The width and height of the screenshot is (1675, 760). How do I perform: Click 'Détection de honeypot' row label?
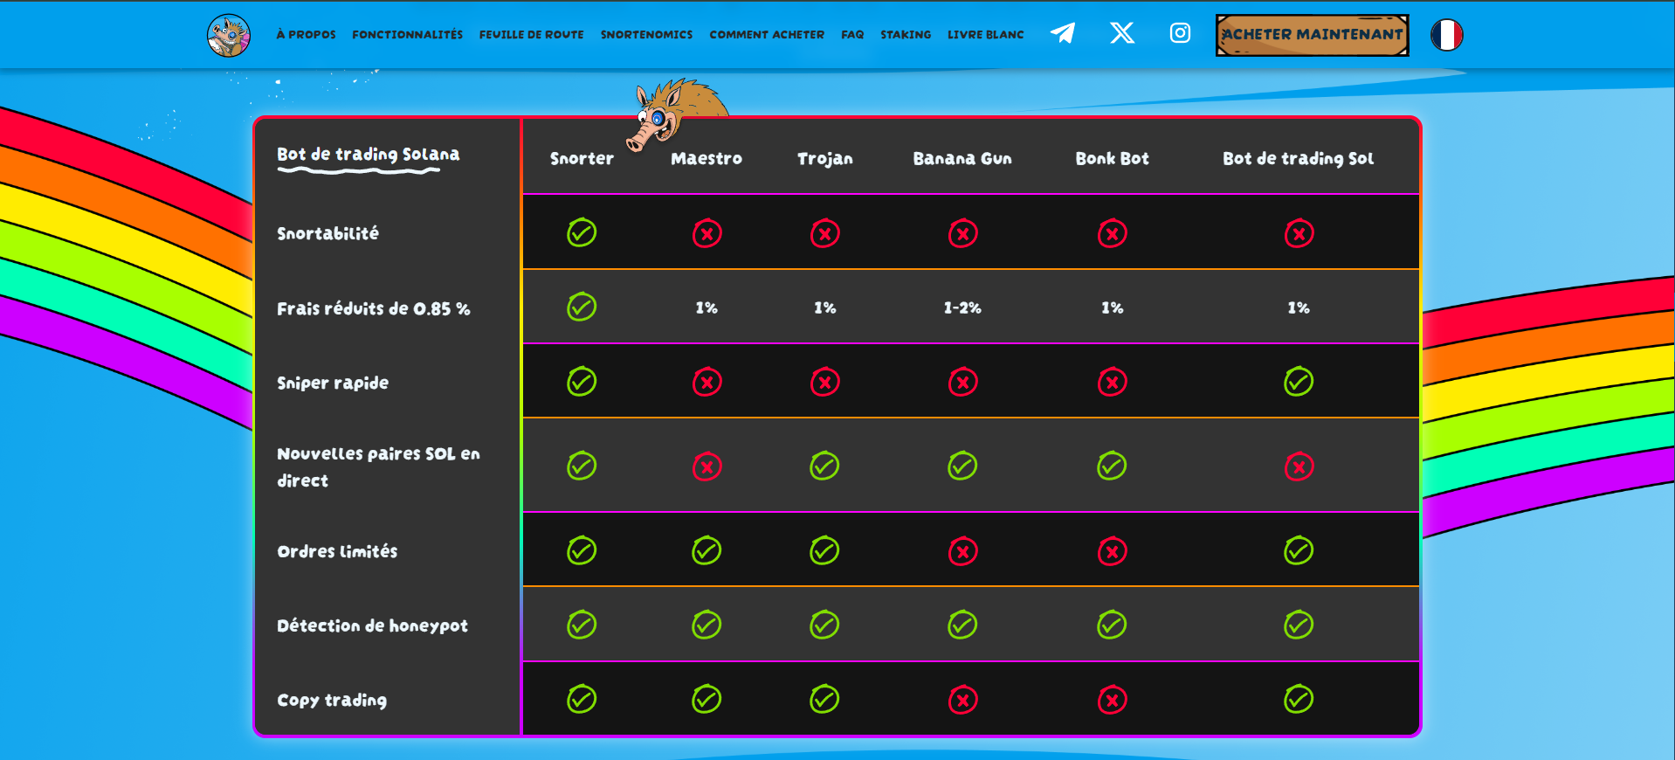372,625
